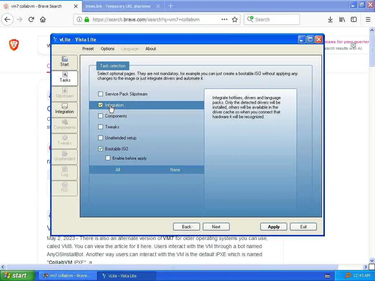Screen dimensions: 375x281
Task: Open browser downloads panel
Action: (x=330, y=19)
